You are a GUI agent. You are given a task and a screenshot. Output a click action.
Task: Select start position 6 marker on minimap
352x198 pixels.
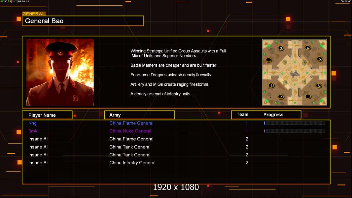tap(319, 86)
